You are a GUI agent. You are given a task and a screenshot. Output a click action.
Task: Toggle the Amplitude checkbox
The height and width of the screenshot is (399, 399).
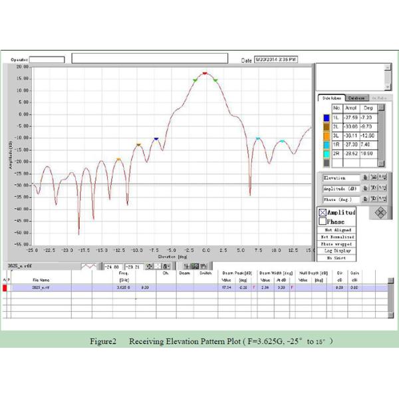point(323,212)
